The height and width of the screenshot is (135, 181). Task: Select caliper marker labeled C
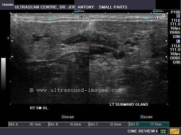97,32
